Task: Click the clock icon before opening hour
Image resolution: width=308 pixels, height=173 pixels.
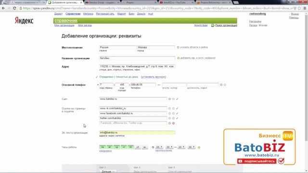Action: click(x=153, y=147)
